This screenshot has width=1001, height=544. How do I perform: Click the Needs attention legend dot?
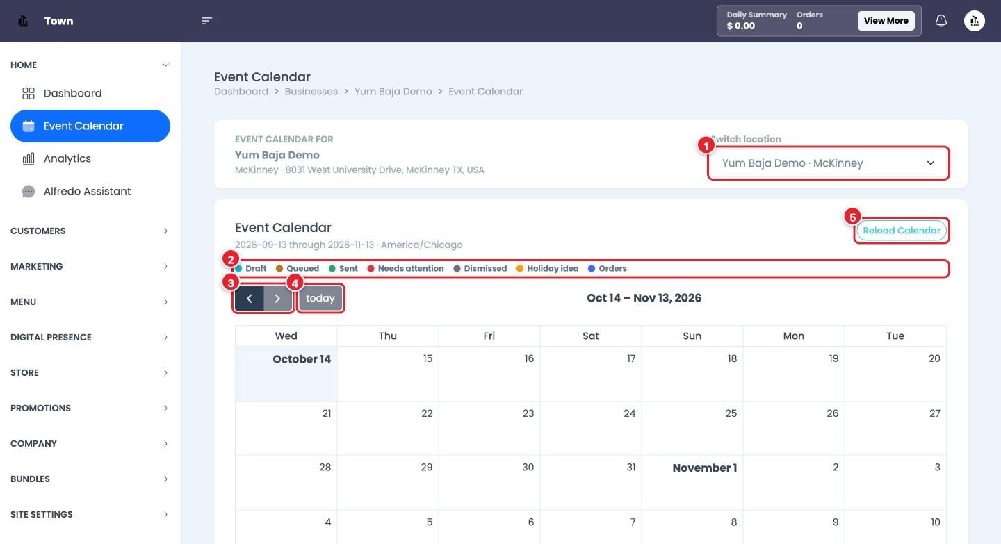pyautogui.click(x=371, y=268)
